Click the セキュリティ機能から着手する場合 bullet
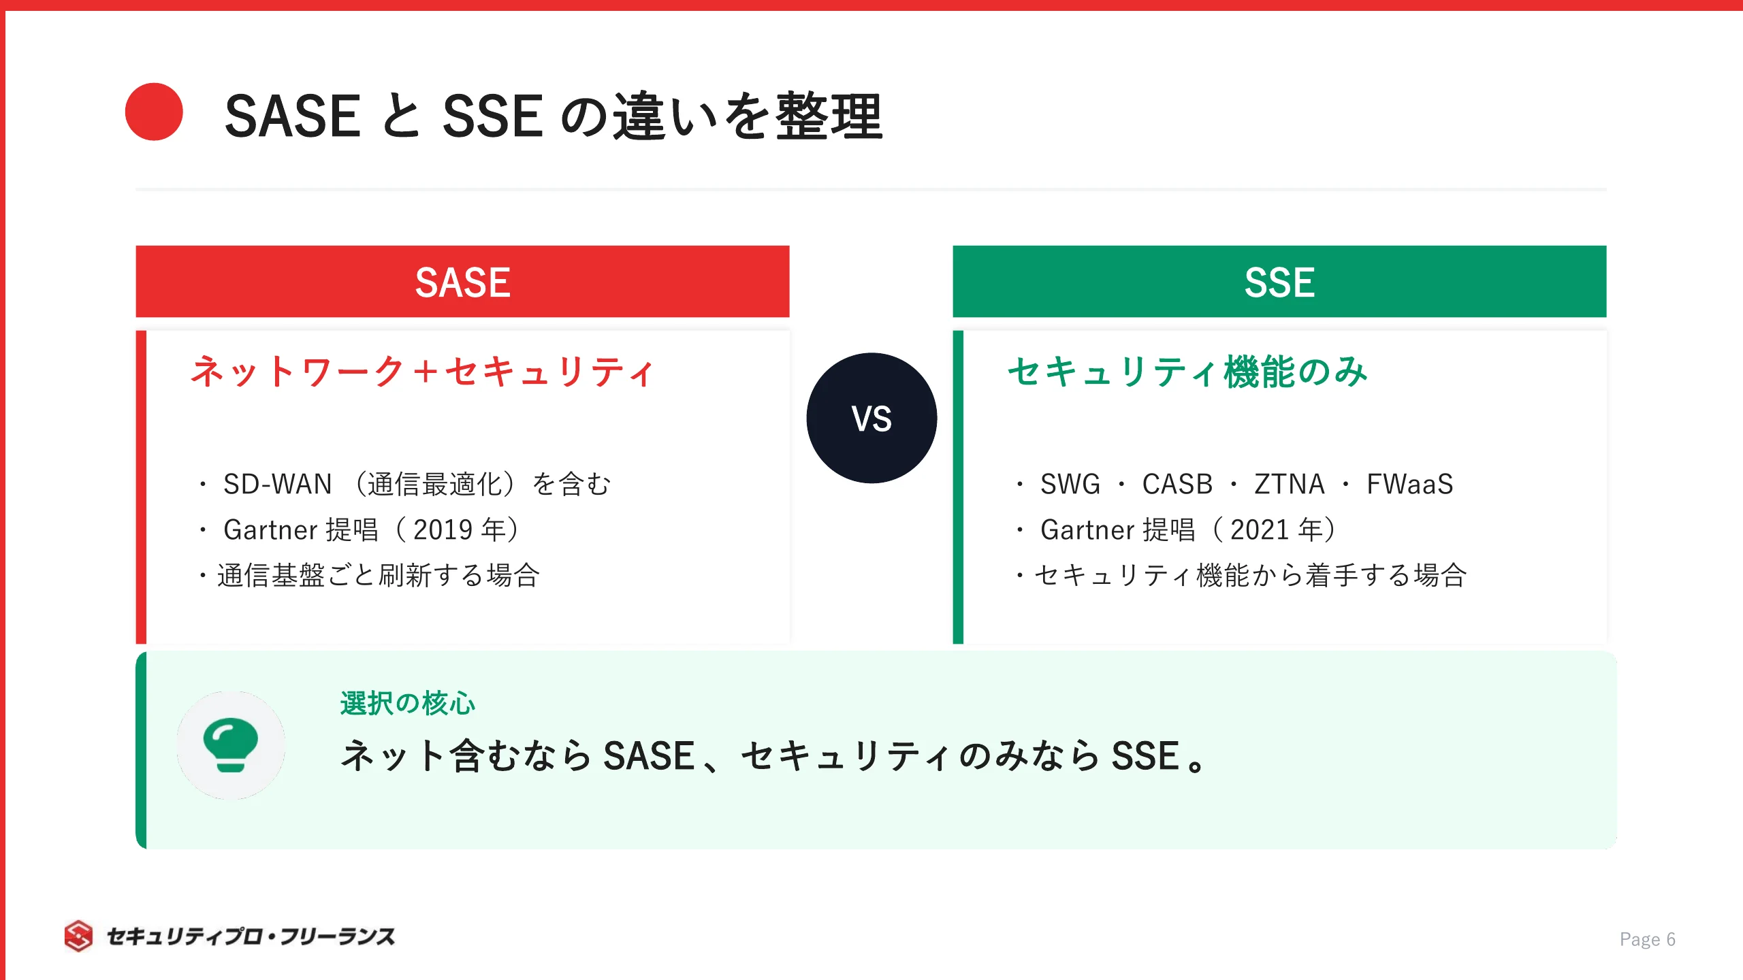This screenshot has width=1743, height=980. 1240,576
